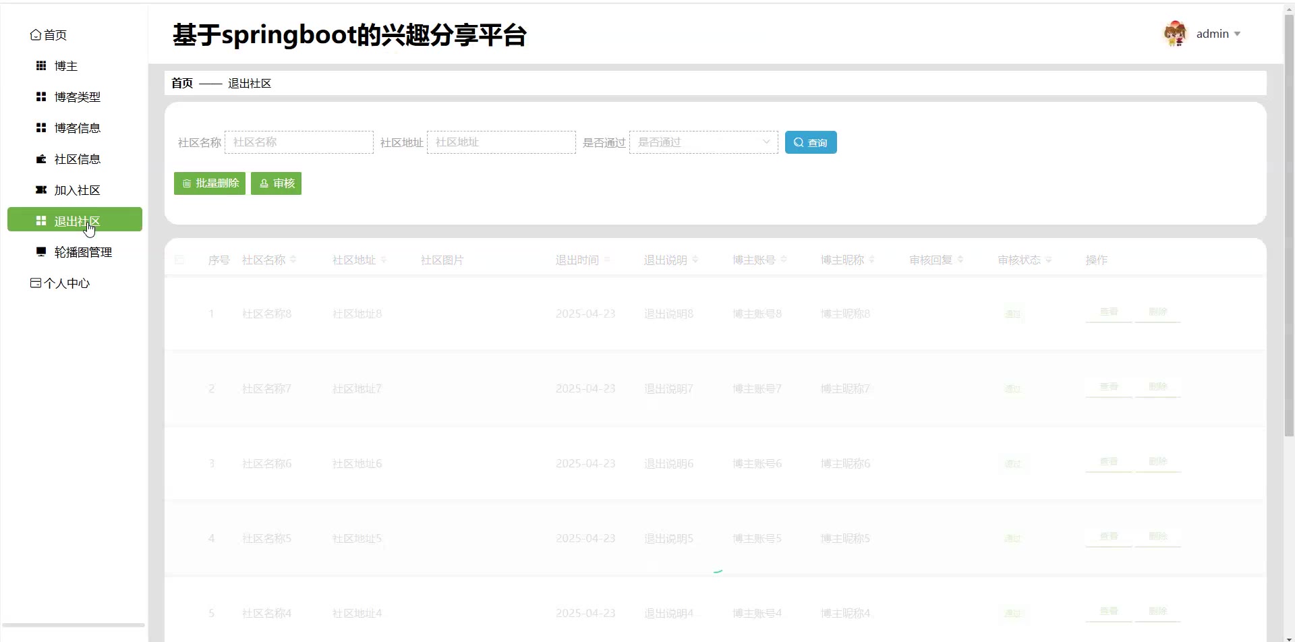The image size is (1295, 642).
Task: Open the 是否通过 dropdown filter
Action: [x=703, y=142]
